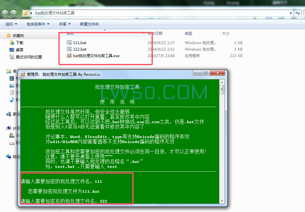This screenshot has width=305, height=212.
Task: Click the 新建文件夹 button
Action: (89, 24)
